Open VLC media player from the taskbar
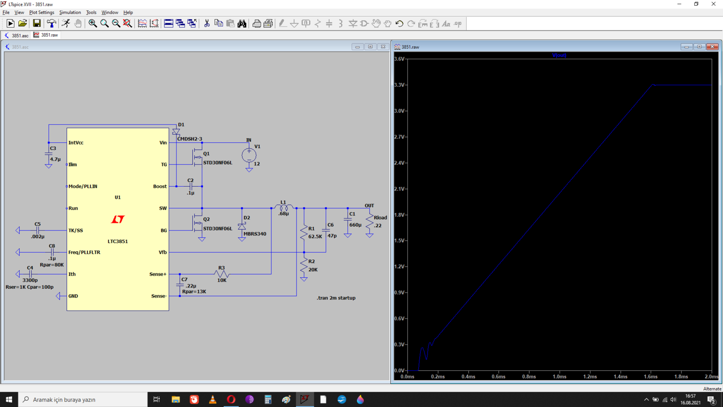The image size is (723, 407). [213, 399]
